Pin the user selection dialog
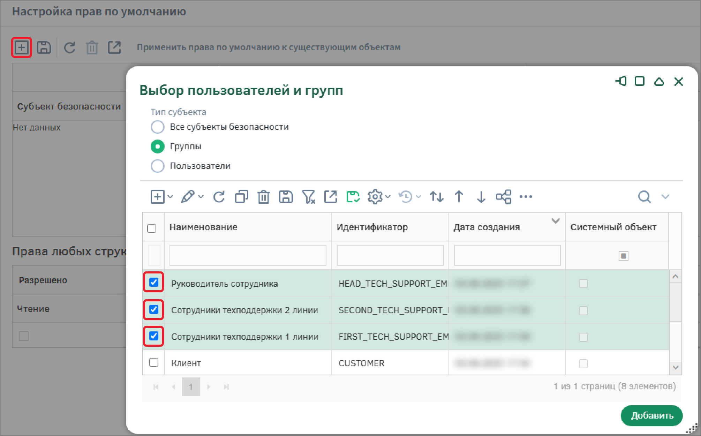Screen dimensions: 701x436 coord(621,81)
